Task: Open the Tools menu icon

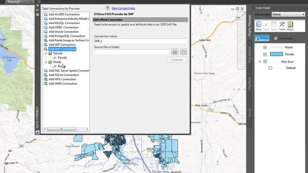Action: 282,26
